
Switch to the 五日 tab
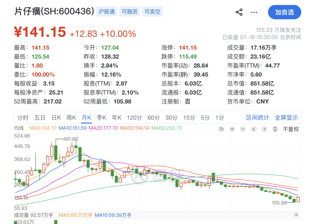40,118
